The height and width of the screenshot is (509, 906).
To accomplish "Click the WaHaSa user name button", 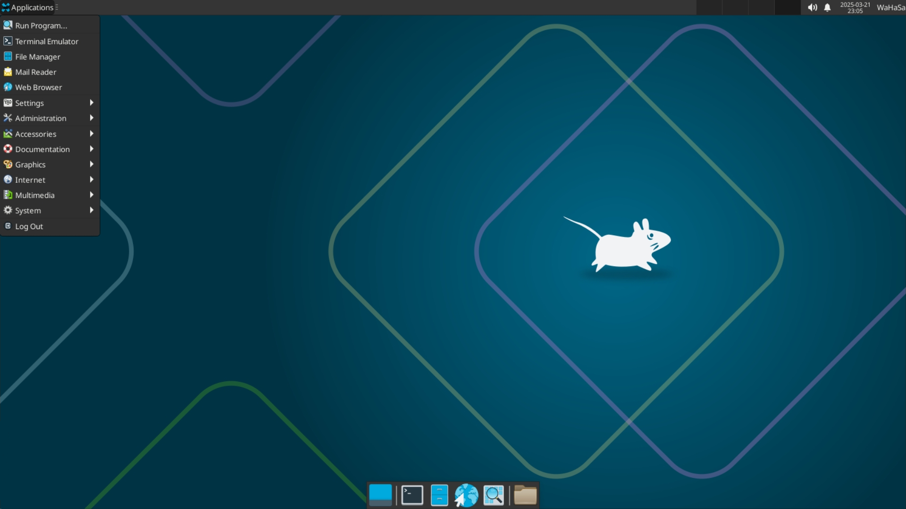I will pyautogui.click(x=890, y=8).
